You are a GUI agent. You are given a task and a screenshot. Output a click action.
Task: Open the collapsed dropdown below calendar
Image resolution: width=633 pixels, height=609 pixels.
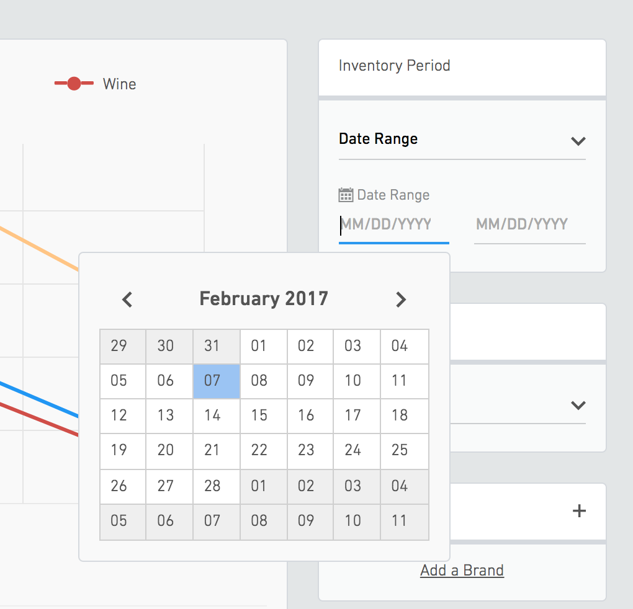pyautogui.click(x=578, y=406)
